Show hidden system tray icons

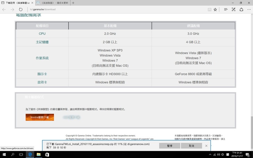click(210, 155)
